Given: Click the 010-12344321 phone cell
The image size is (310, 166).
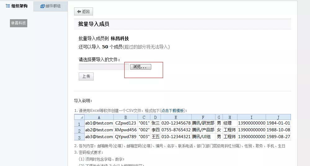Looking at the screenshot, I should [176, 137].
